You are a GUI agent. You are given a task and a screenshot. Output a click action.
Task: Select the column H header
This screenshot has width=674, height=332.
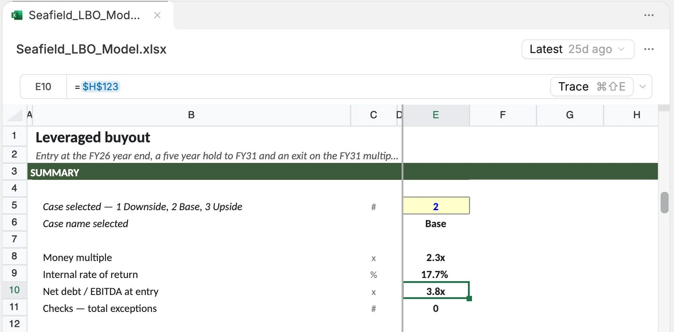coord(631,115)
